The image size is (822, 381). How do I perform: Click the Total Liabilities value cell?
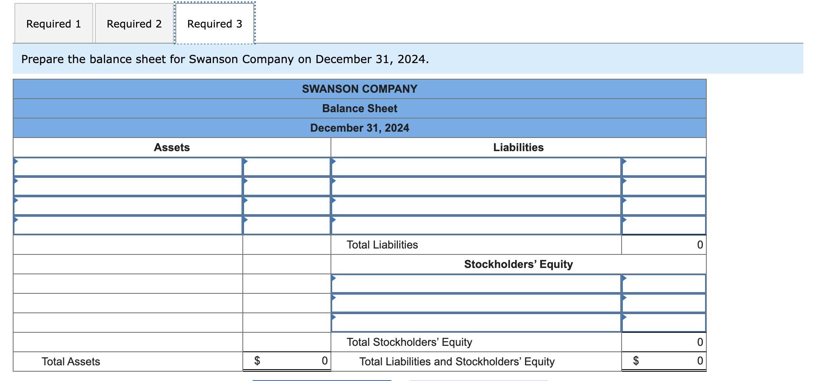(664, 245)
